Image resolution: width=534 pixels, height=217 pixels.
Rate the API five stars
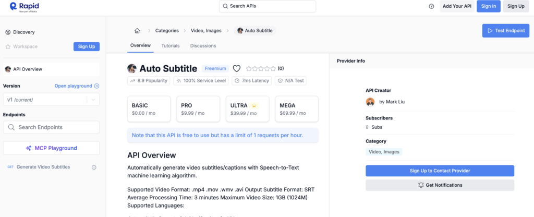[273, 68]
